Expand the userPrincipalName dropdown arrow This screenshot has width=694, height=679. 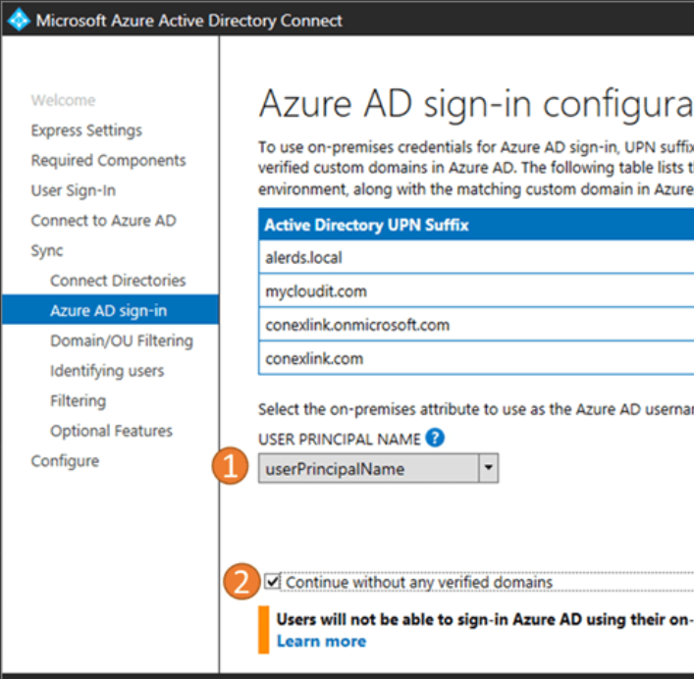pos(488,468)
